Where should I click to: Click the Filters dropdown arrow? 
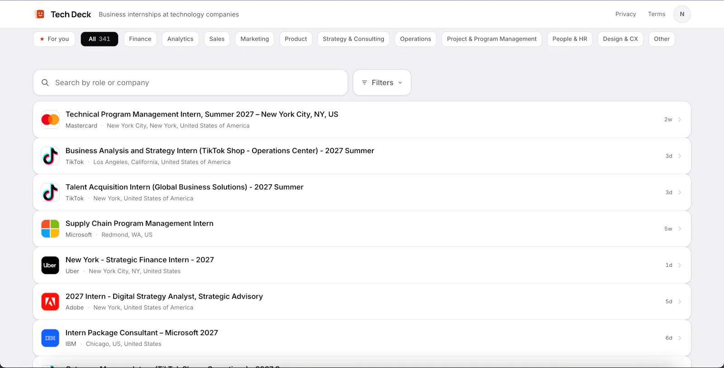point(400,83)
